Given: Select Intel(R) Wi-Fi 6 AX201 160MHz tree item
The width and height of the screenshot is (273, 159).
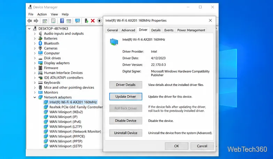Looking at the screenshot, I should coord(73,102).
